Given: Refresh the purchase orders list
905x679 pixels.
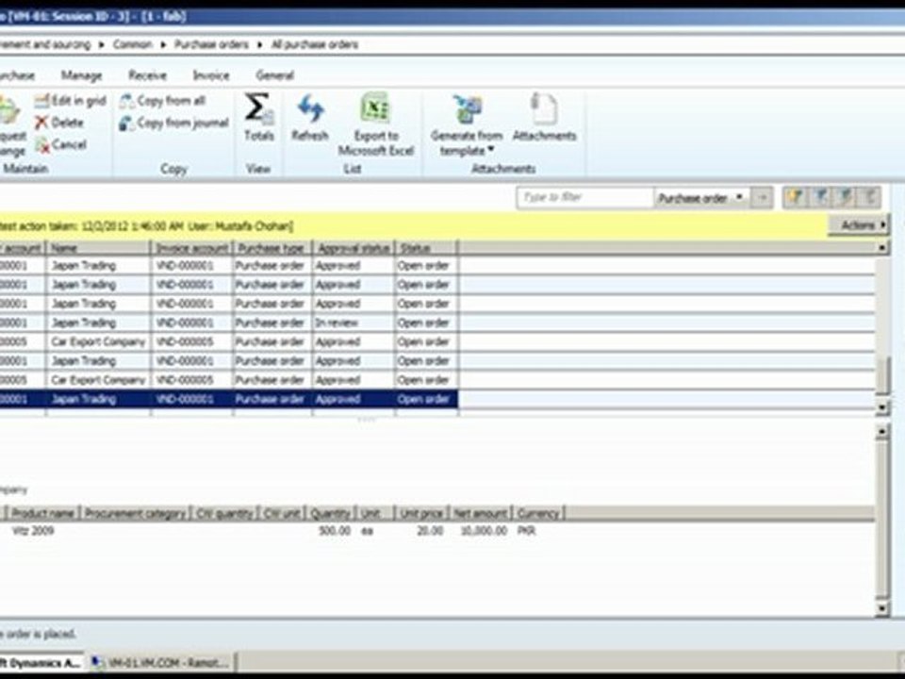Looking at the screenshot, I should pos(309,109).
